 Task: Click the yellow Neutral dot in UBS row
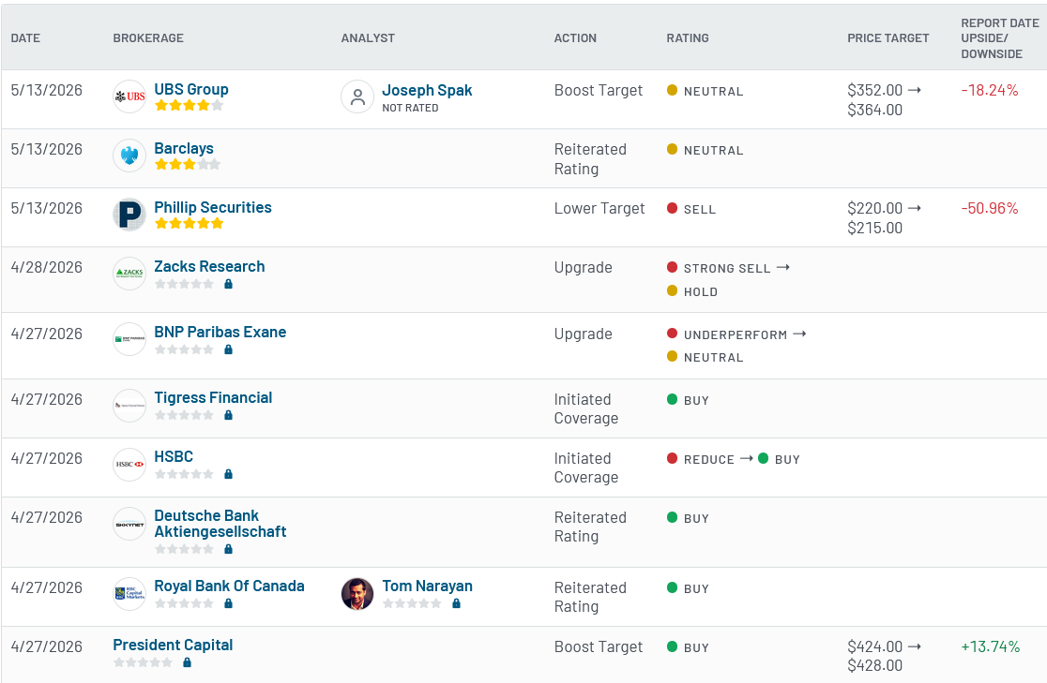pos(673,90)
